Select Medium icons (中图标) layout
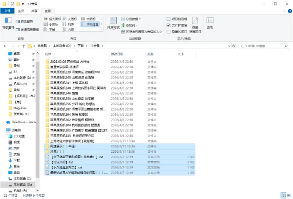Image resolution: width=293 pixels, height=199 pixels. pos(89,19)
